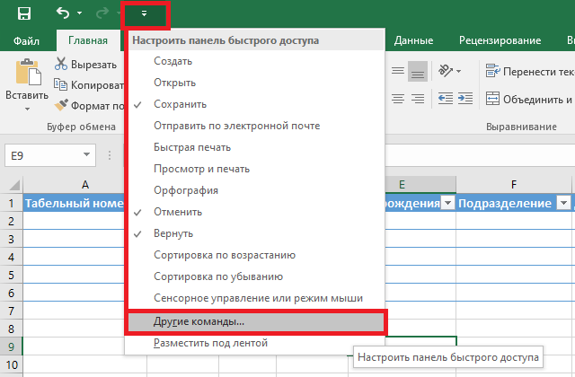The image size is (575, 377).
Task: Click the Undo arrow icon
Action: (63, 13)
